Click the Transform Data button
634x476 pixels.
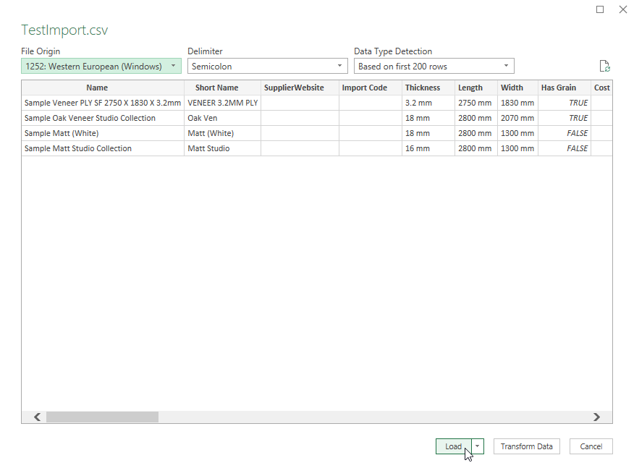526,446
